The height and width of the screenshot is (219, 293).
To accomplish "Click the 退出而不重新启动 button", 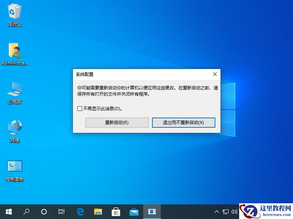I will point(183,123).
